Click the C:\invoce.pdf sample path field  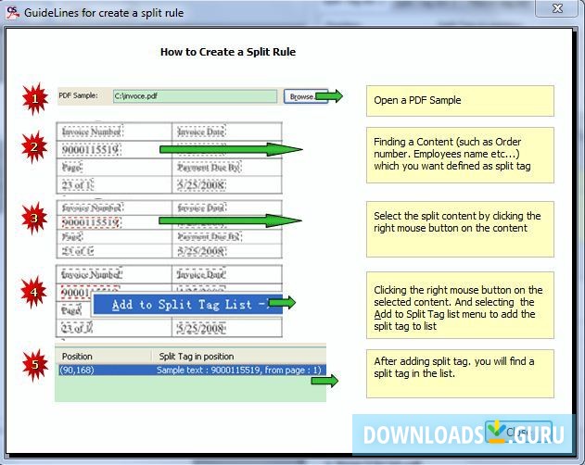tap(195, 96)
